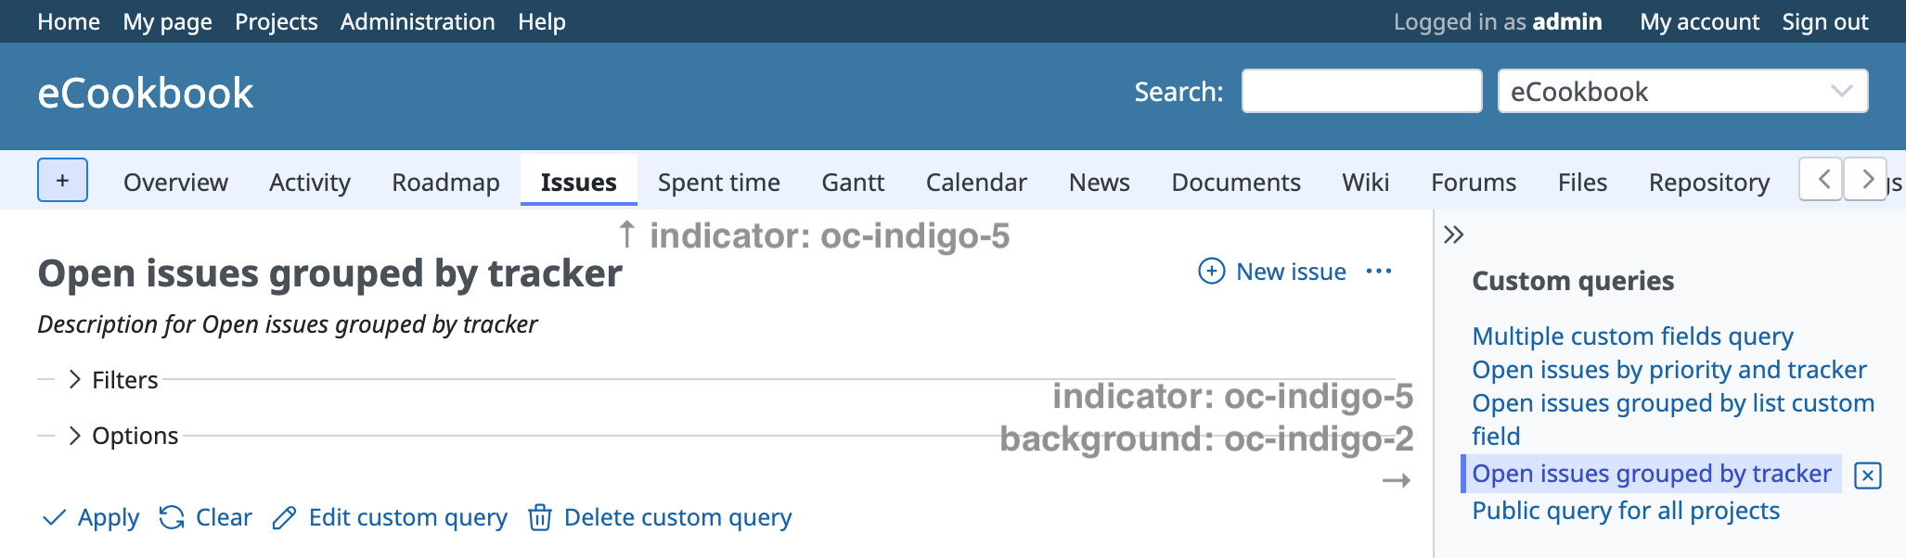The image size is (1906, 558).
Task: Remove selected query with X icon
Action: [1867, 476]
